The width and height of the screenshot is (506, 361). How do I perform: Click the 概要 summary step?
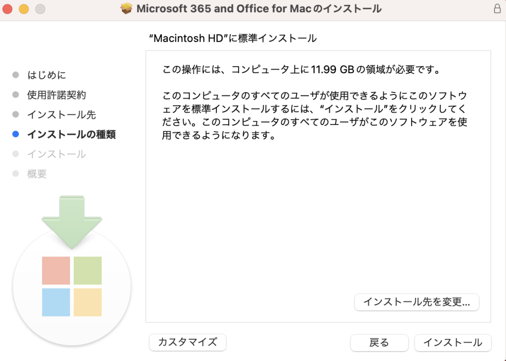click(37, 174)
